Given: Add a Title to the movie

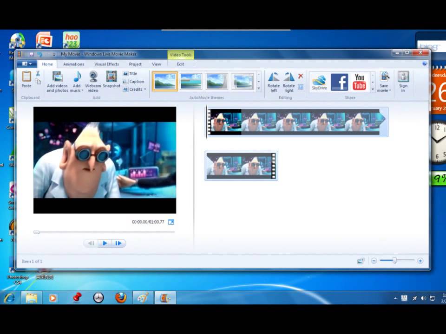Looking at the screenshot, I should tap(130, 74).
